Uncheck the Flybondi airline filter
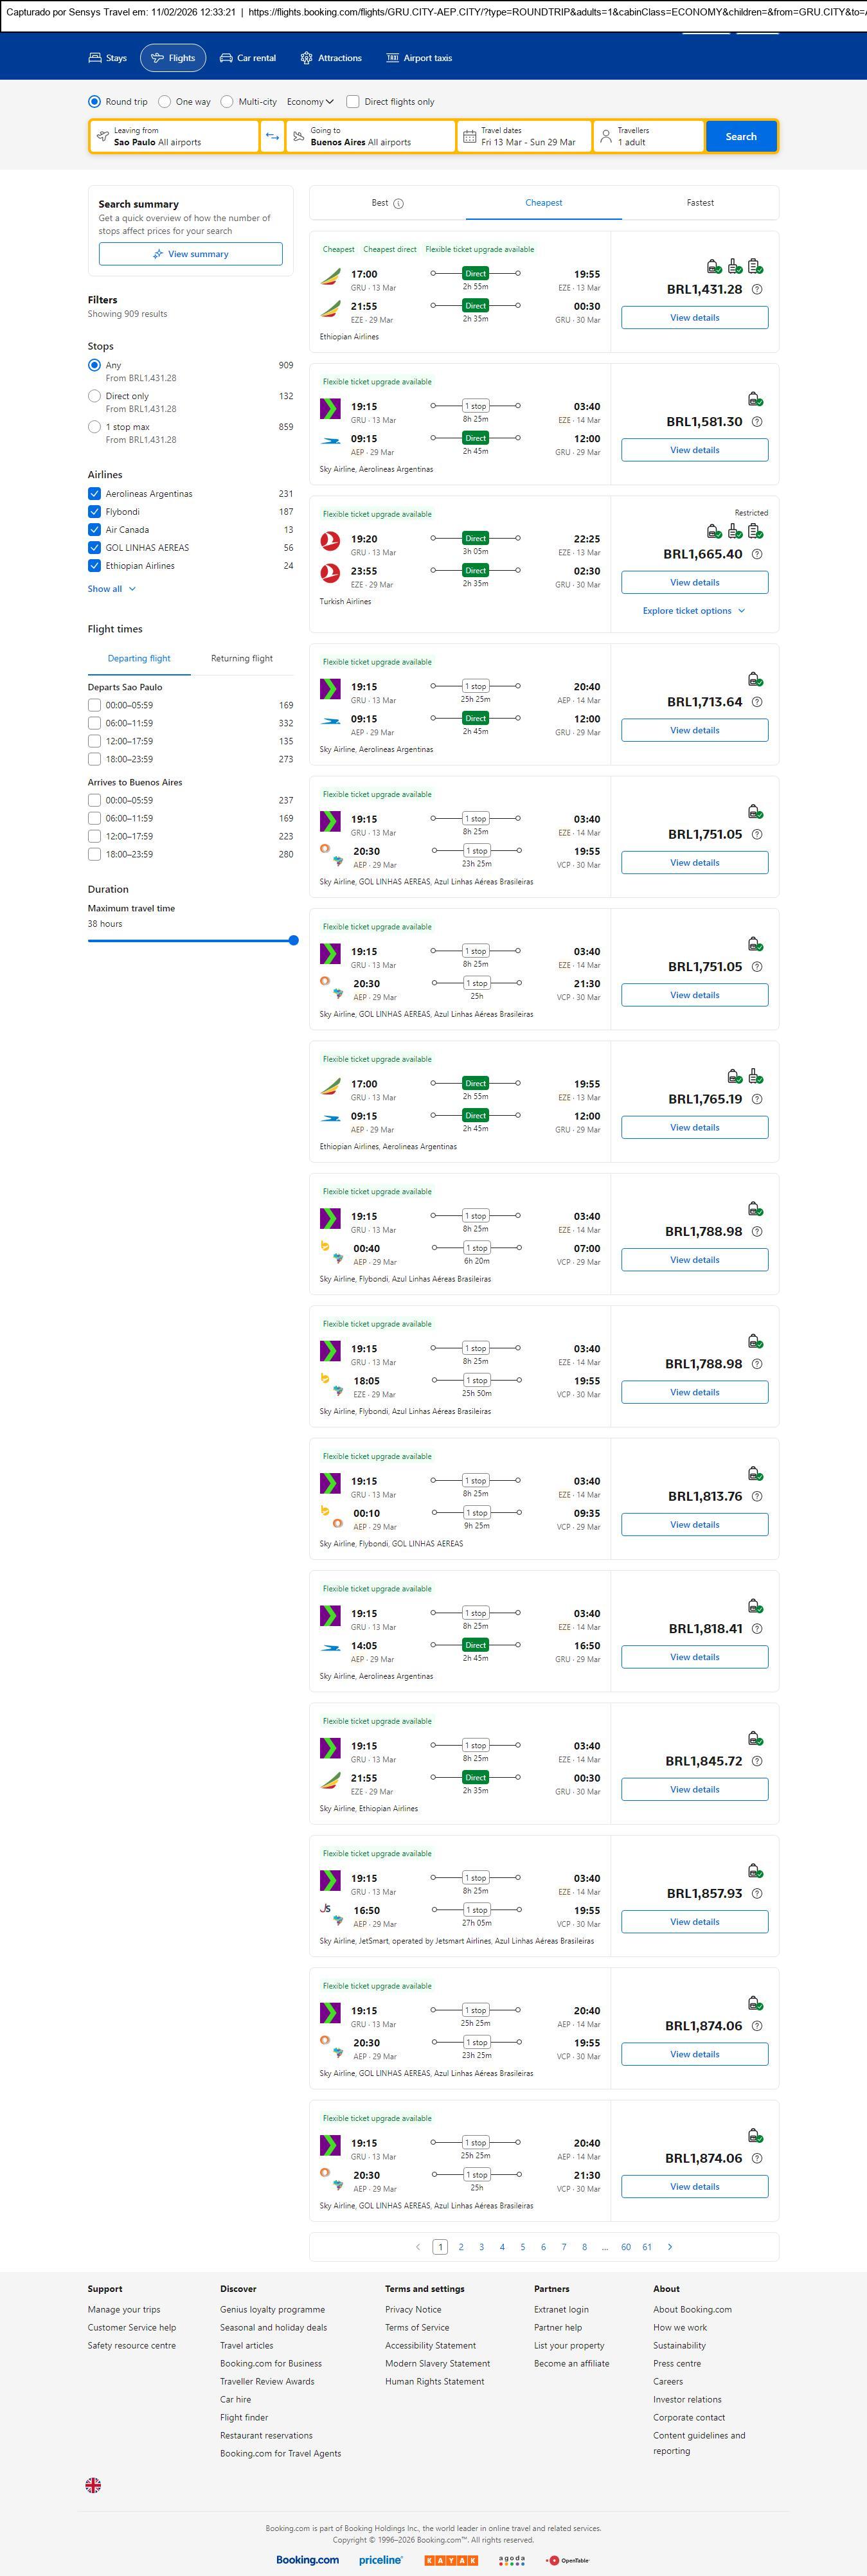 coord(94,512)
